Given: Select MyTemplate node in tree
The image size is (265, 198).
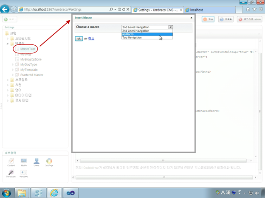Looking at the screenshot, I should (29, 70).
